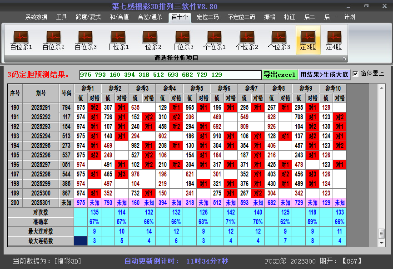Select the 十位杀3 analysis icon
393x269 pixels.
(182, 40)
